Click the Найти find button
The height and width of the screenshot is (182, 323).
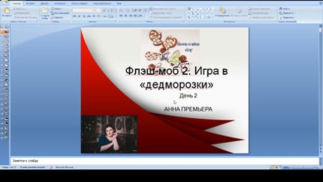(x=285, y=9)
